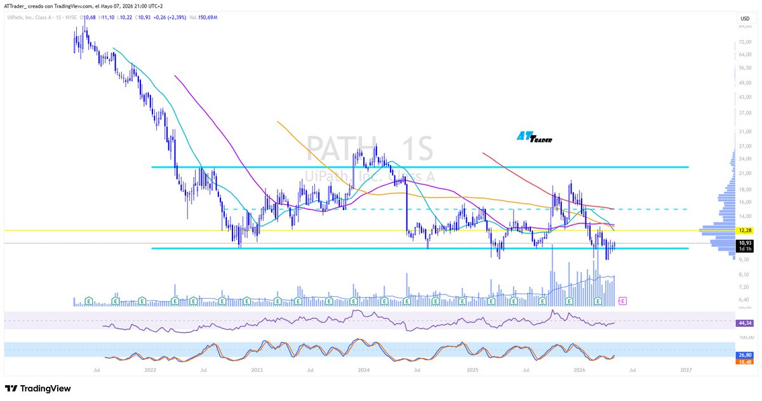Click the 2023 label on the time axis

point(257,369)
